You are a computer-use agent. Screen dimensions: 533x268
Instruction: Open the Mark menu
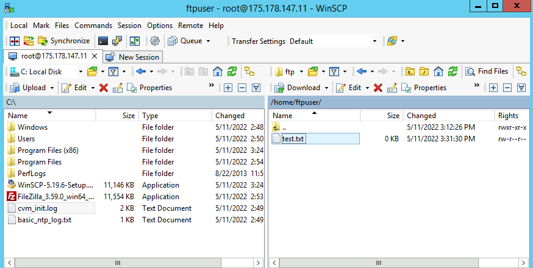tap(41, 26)
